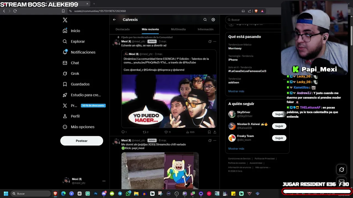Image resolution: width=353 pixels, height=198 pixels.
Task: Follow Freaky Team
Action: click(279, 138)
